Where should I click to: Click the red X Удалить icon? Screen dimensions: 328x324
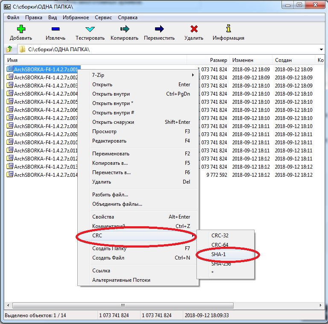(194, 29)
